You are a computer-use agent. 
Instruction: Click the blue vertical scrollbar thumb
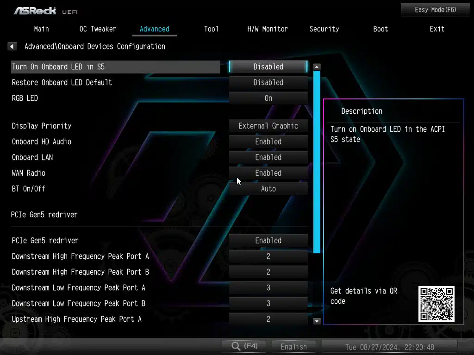click(317, 162)
